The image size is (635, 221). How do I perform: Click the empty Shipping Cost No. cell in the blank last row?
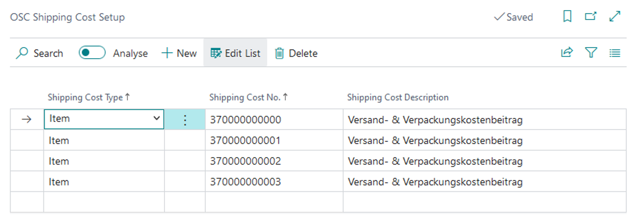point(274,201)
